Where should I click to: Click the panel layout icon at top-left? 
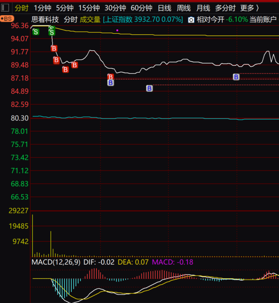tap(5, 8)
